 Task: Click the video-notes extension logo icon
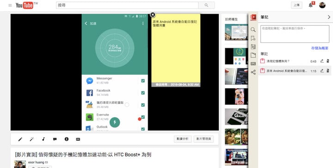253,17
